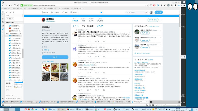Viewport: 198px width, 111px height.
Task: Switch to the メディア tab
Action: pyautogui.click(x=100, y=26)
